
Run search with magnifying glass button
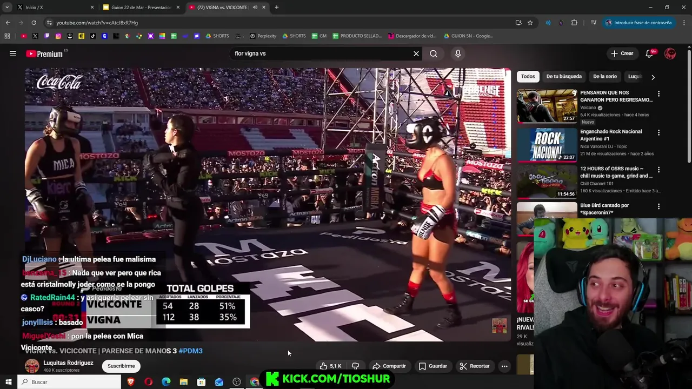pyautogui.click(x=434, y=53)
